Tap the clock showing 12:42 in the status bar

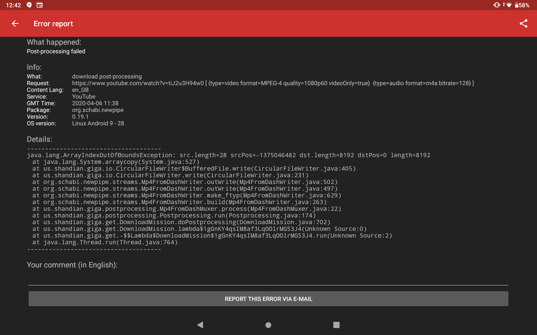[x=13, y=5]
